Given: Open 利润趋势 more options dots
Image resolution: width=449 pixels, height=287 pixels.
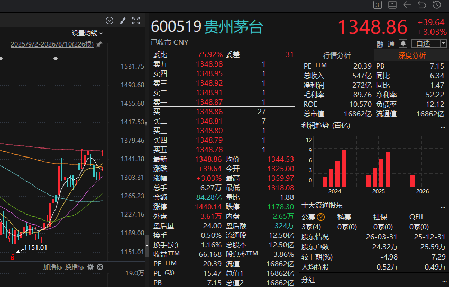Looking at the screenshot, I should [x=443, y=127].
